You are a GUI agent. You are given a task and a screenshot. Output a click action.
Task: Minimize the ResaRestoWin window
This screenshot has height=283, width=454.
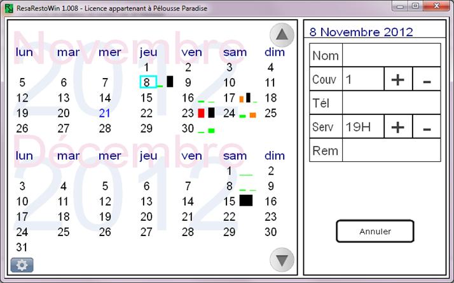coord(401,6)
